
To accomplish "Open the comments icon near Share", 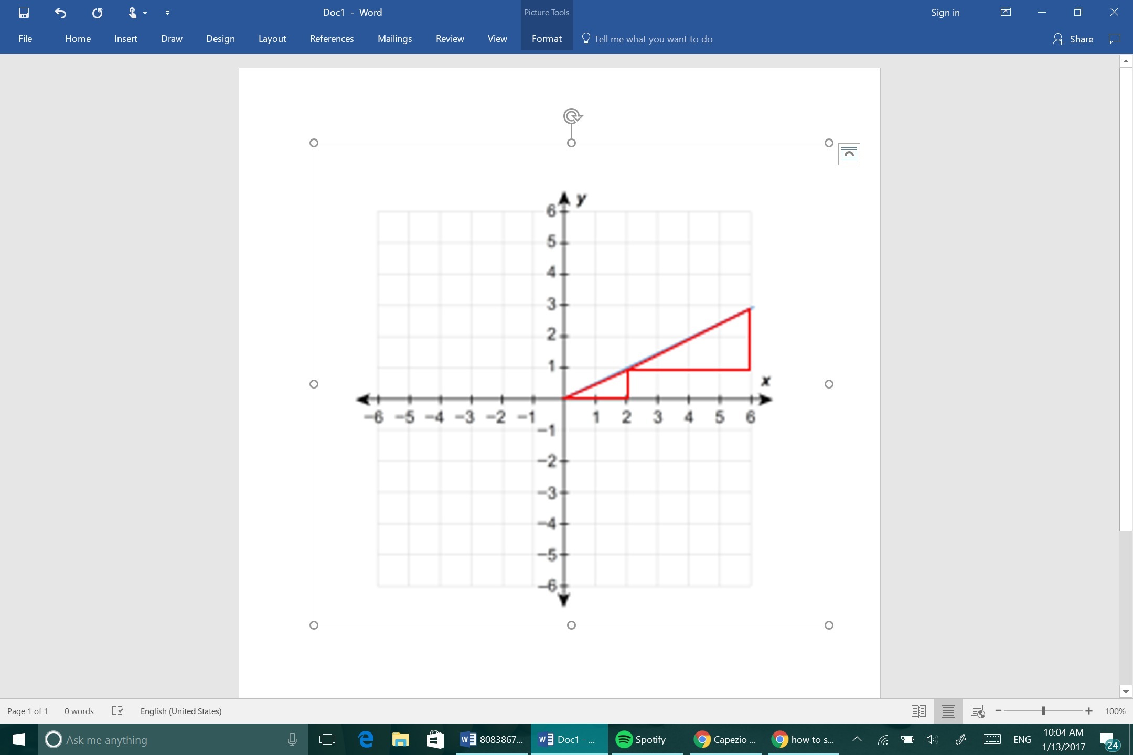I will tap(1115, 39).
